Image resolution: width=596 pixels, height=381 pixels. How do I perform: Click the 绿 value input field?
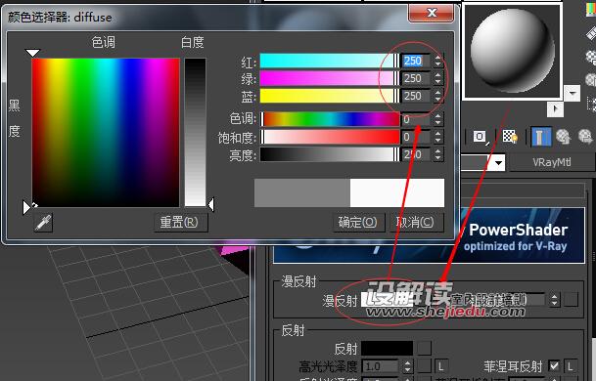pos(416,78)
